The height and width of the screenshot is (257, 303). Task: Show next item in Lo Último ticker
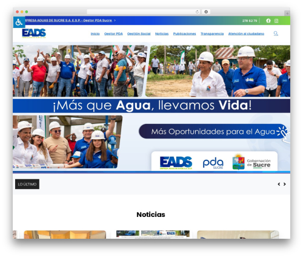pyautogui.click(x=284, y=184)
